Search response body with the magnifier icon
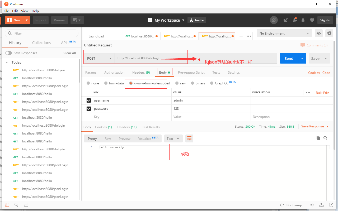Image resolution: width=338 pixels, height=211 pixels. [325, 138]
